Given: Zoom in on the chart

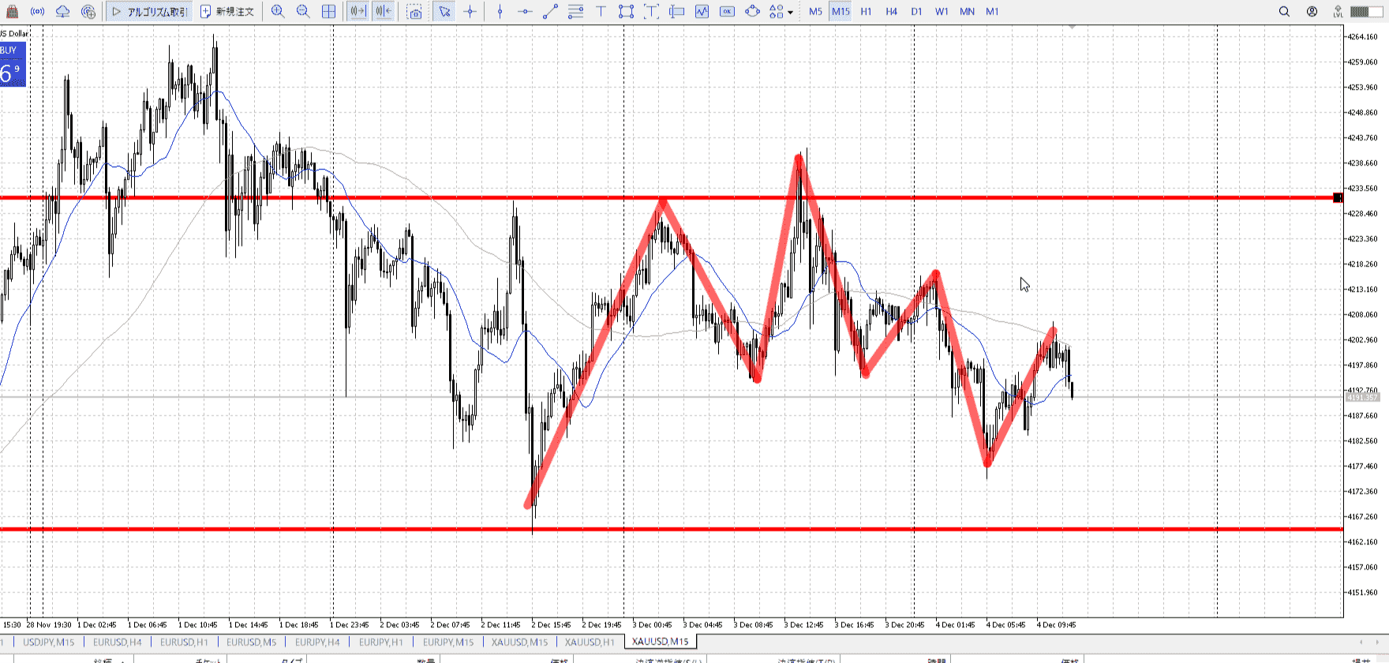Looking at the screenshot, I should [x=278, y=12].
